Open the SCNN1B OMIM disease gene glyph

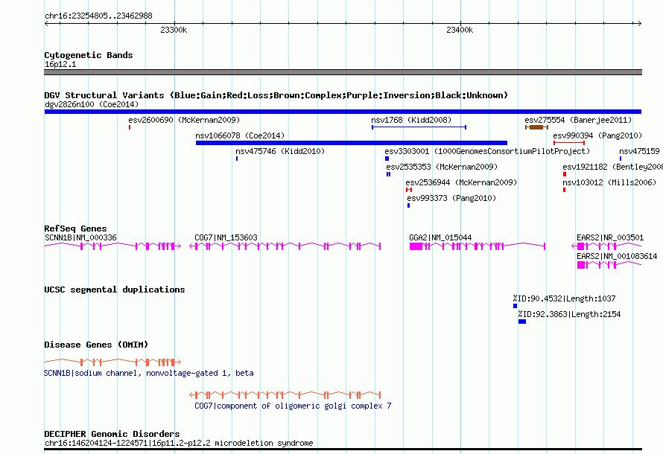pyautogui.click(x=112, y=362)
